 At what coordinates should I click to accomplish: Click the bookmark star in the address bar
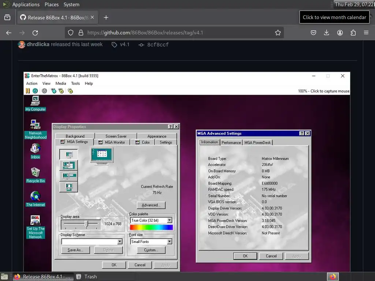(x=278, y=33)
